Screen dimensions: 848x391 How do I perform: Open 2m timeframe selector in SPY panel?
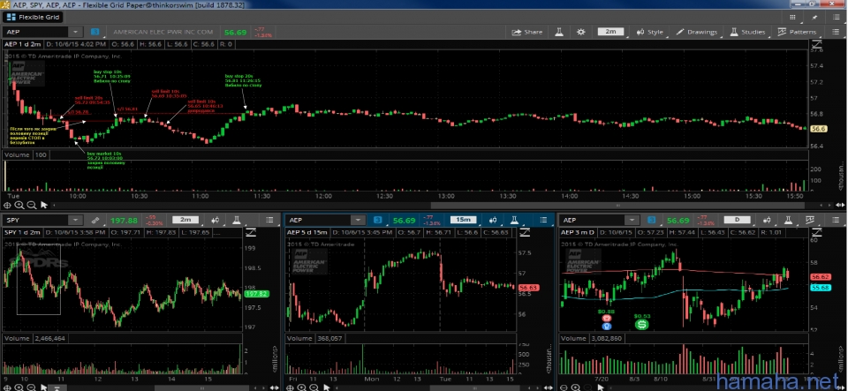point(185,220)
